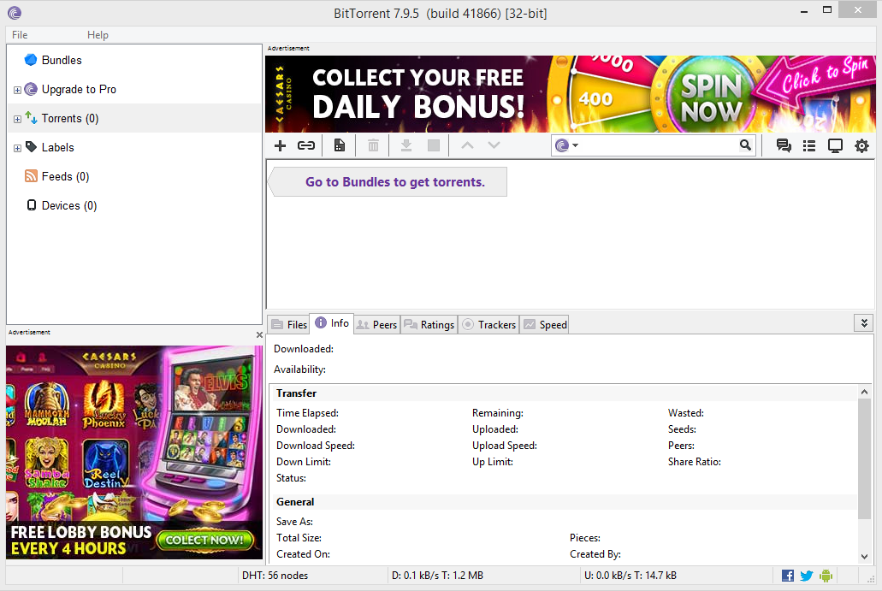Open Devices (0) in the sidebar

click(x=69, y=206)
